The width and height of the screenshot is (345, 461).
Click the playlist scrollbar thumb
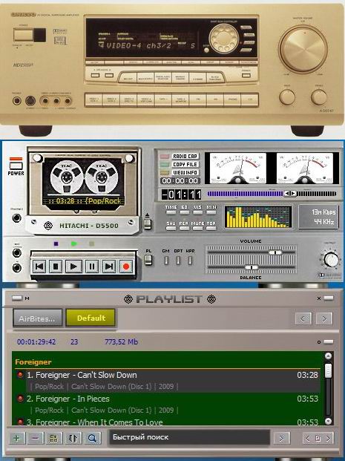pos(328,370)
